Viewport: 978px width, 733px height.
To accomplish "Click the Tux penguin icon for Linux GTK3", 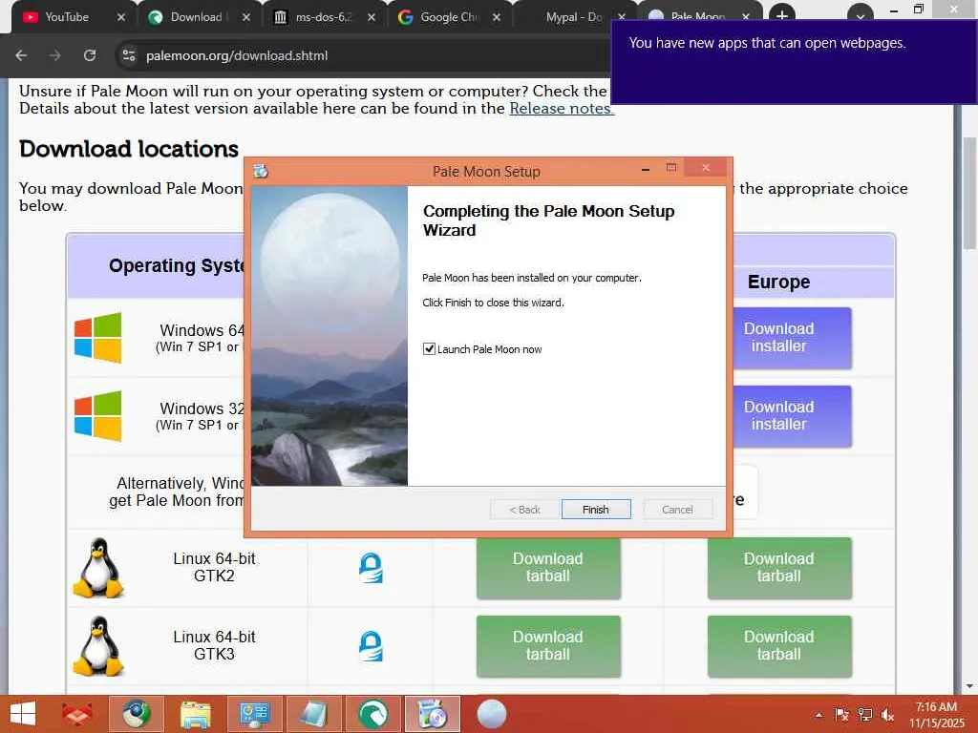I will pos(98,646).
